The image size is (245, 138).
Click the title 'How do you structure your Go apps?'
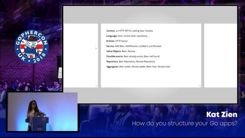(x=185, y=123)
